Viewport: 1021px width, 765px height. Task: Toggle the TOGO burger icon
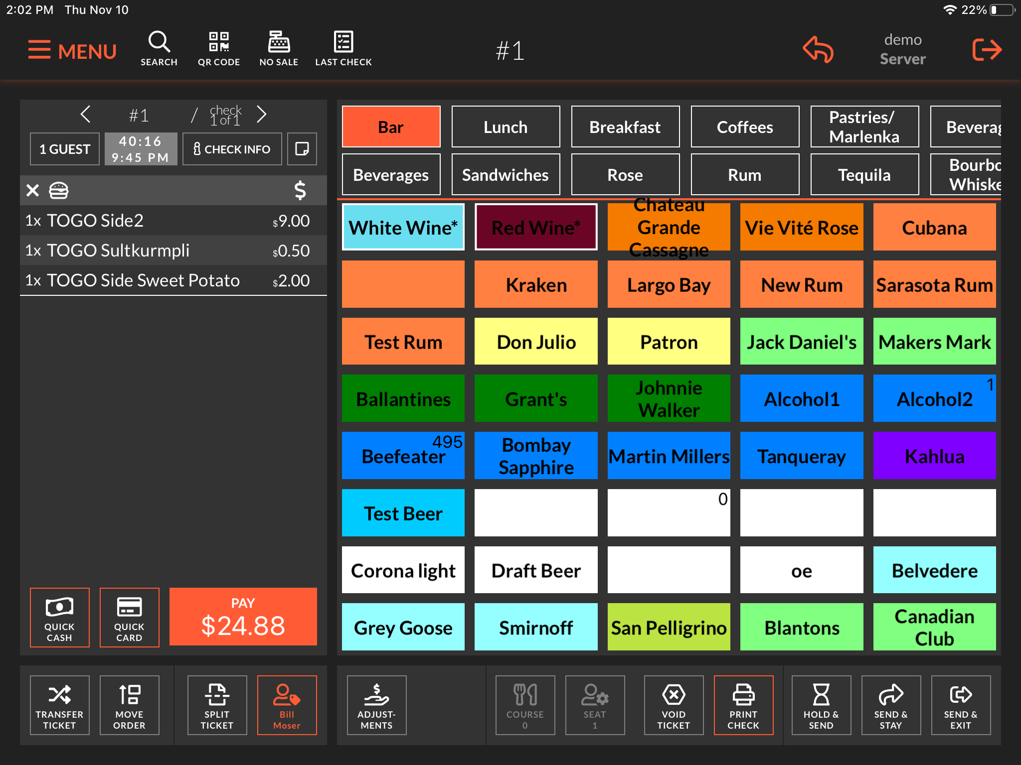pyautogui.click(x=58, y=190)
